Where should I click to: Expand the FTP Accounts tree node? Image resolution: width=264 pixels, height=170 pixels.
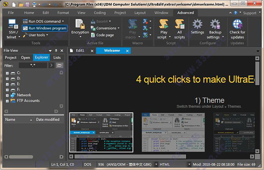7,101
